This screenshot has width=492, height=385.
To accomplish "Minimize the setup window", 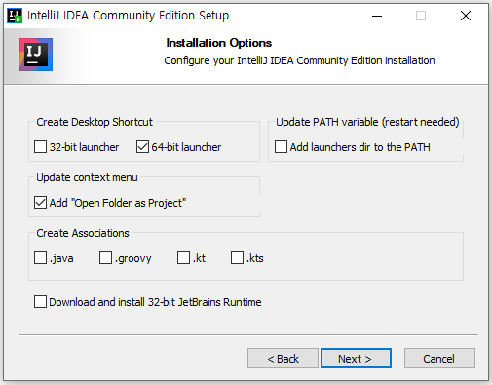I will [377, 16].
